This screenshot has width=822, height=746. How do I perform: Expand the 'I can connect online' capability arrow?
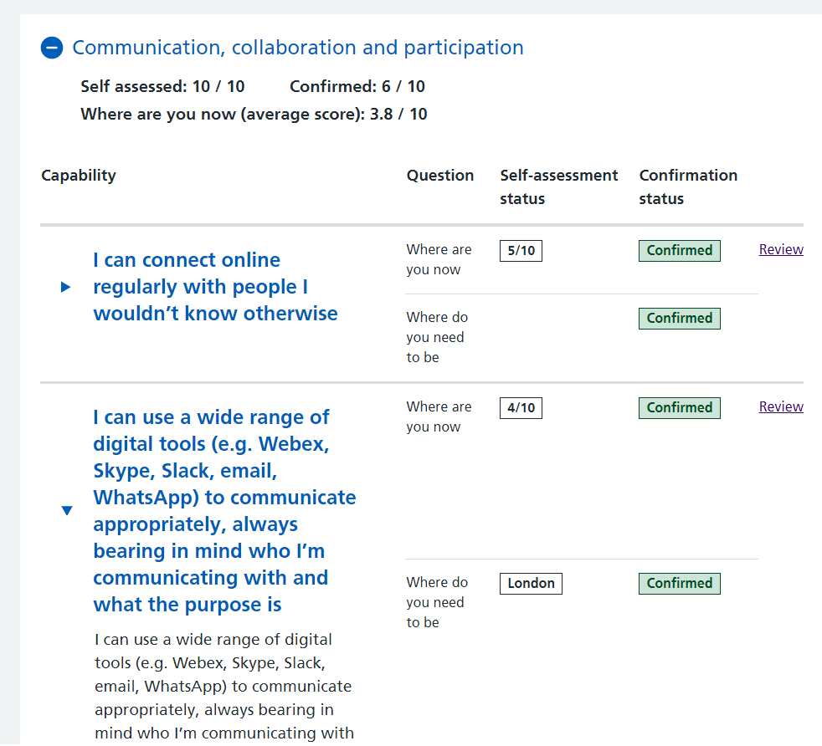point(66,287)
